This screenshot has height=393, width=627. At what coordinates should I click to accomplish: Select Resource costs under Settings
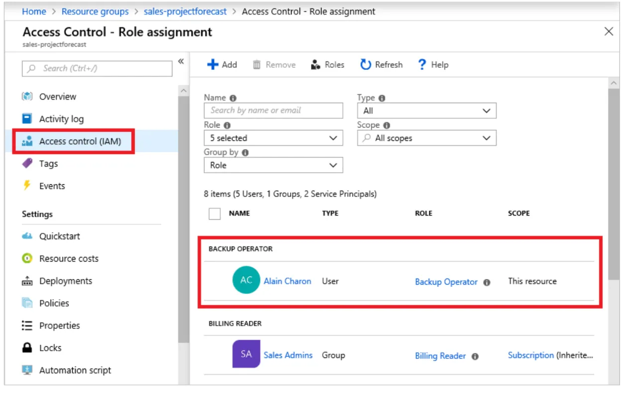tap(69, 259)
